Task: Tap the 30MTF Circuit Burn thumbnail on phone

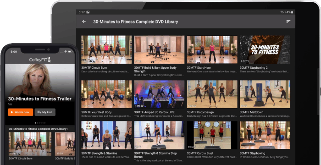Action: 30,144
